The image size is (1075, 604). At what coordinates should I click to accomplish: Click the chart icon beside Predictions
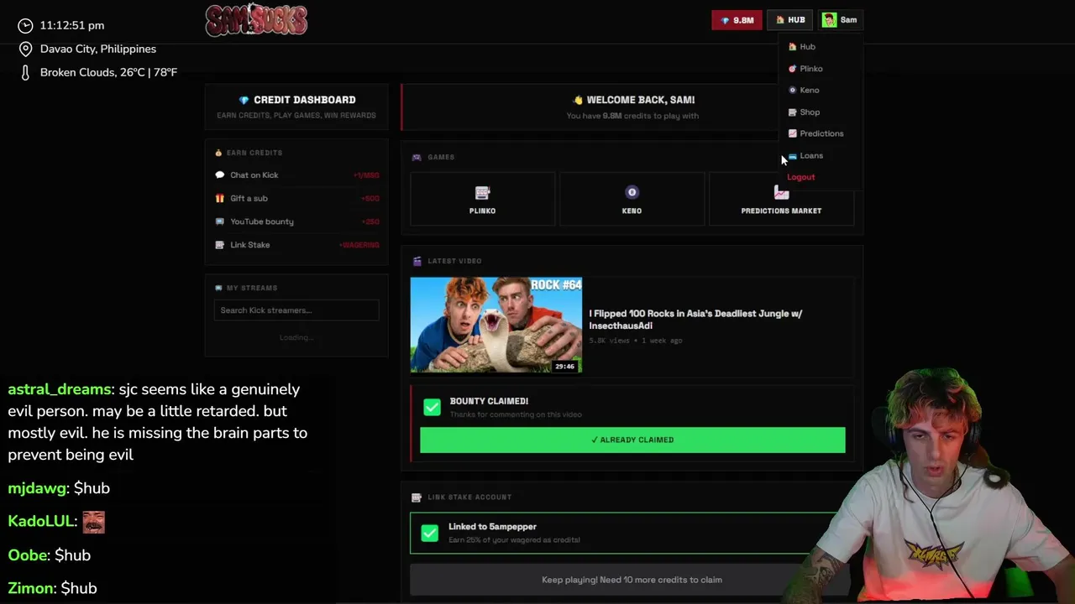[x=792, y=133]
